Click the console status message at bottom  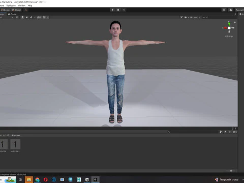(13, 174)
